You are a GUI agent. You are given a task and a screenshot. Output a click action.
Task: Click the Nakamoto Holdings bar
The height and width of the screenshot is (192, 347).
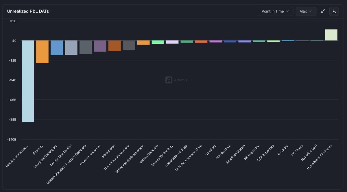187,42
